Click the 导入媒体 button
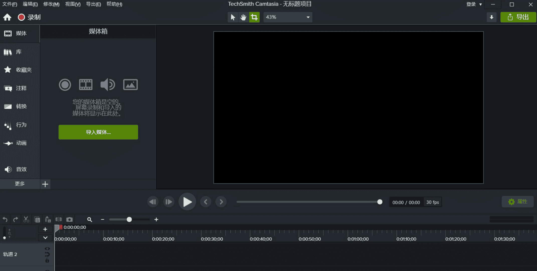 98,132
